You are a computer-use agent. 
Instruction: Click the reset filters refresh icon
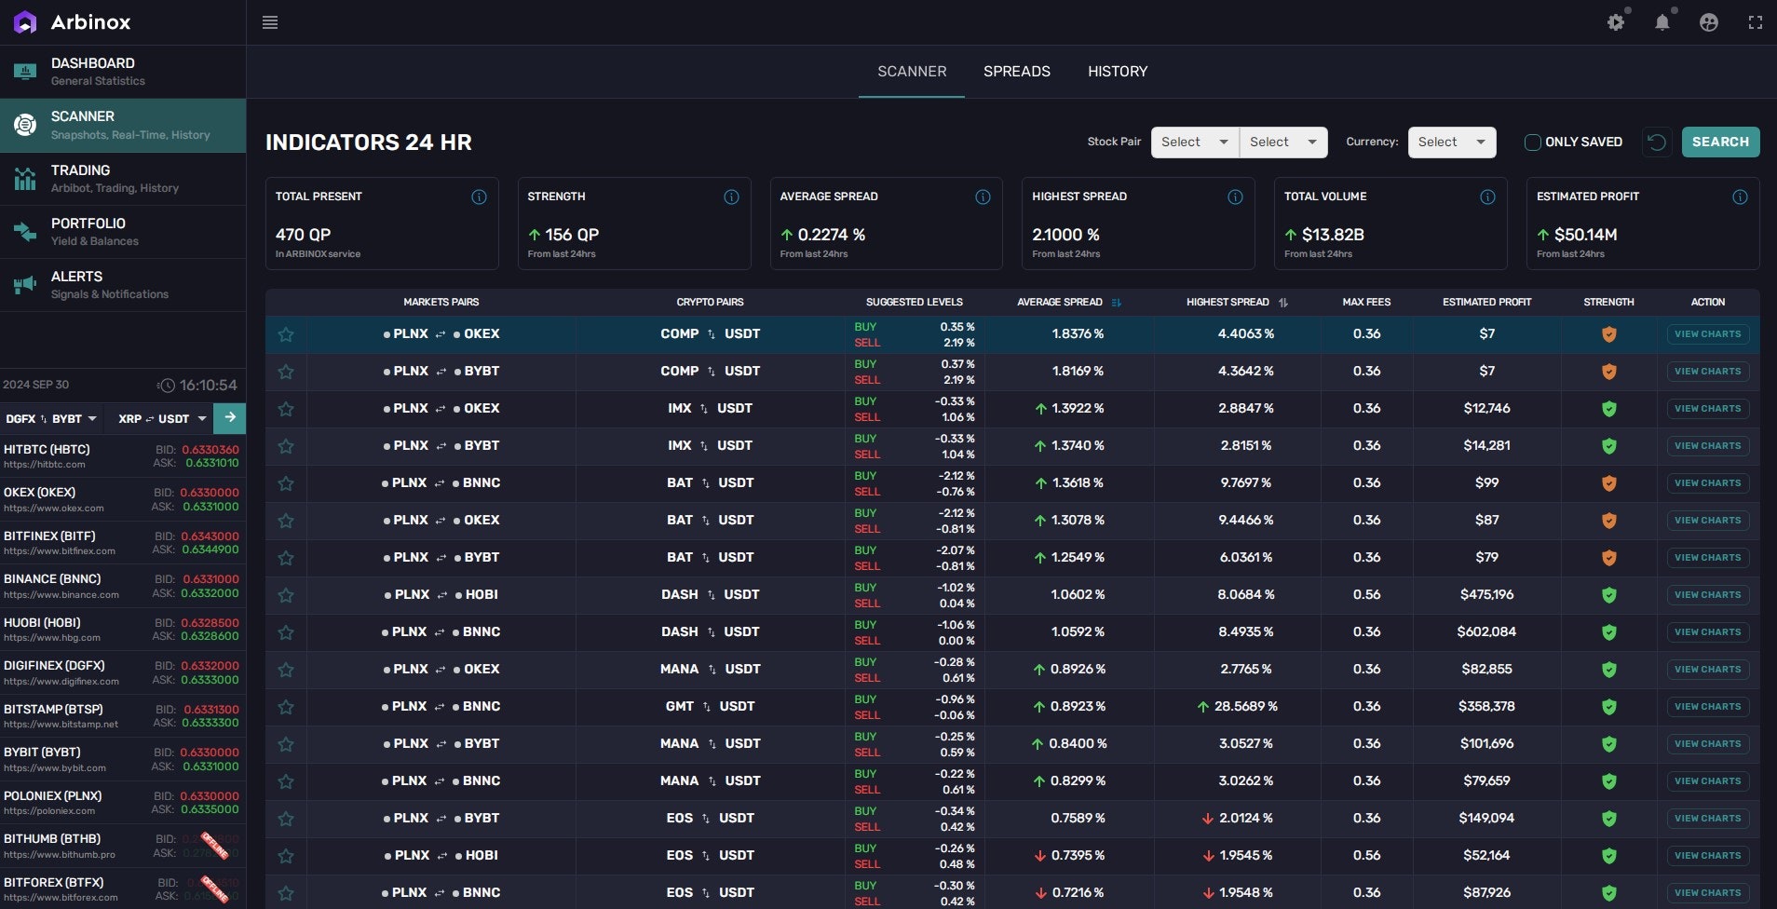click(x=1657, y=142)
